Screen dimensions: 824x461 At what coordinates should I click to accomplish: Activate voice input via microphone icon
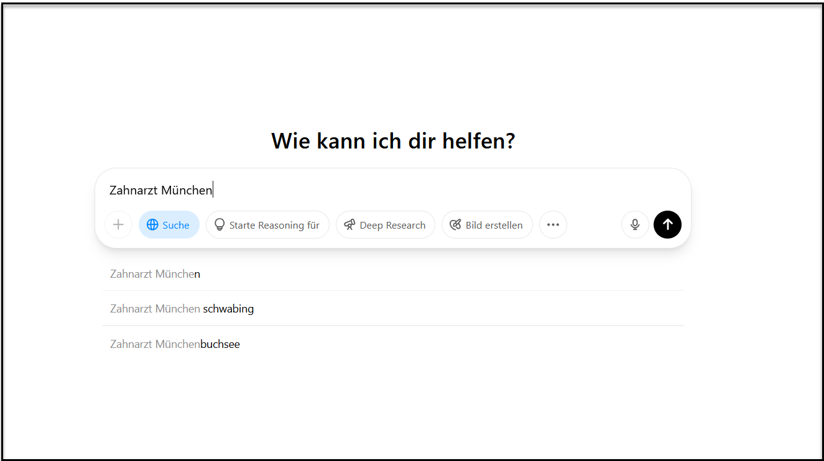point(634,224)
